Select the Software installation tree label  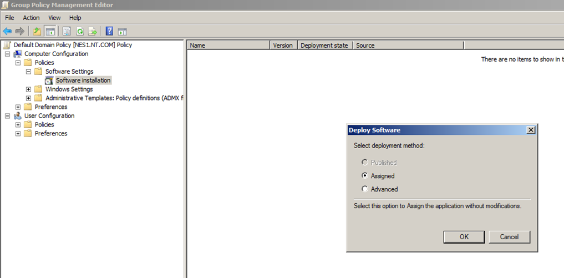[x=83, y=80]
